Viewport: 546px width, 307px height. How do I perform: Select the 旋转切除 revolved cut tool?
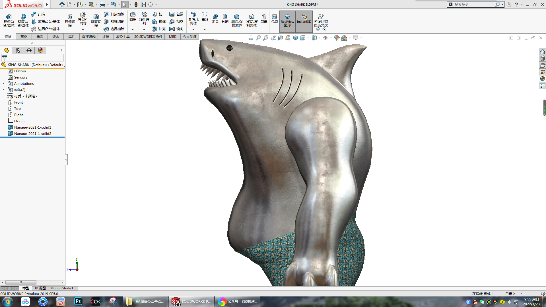96,20
